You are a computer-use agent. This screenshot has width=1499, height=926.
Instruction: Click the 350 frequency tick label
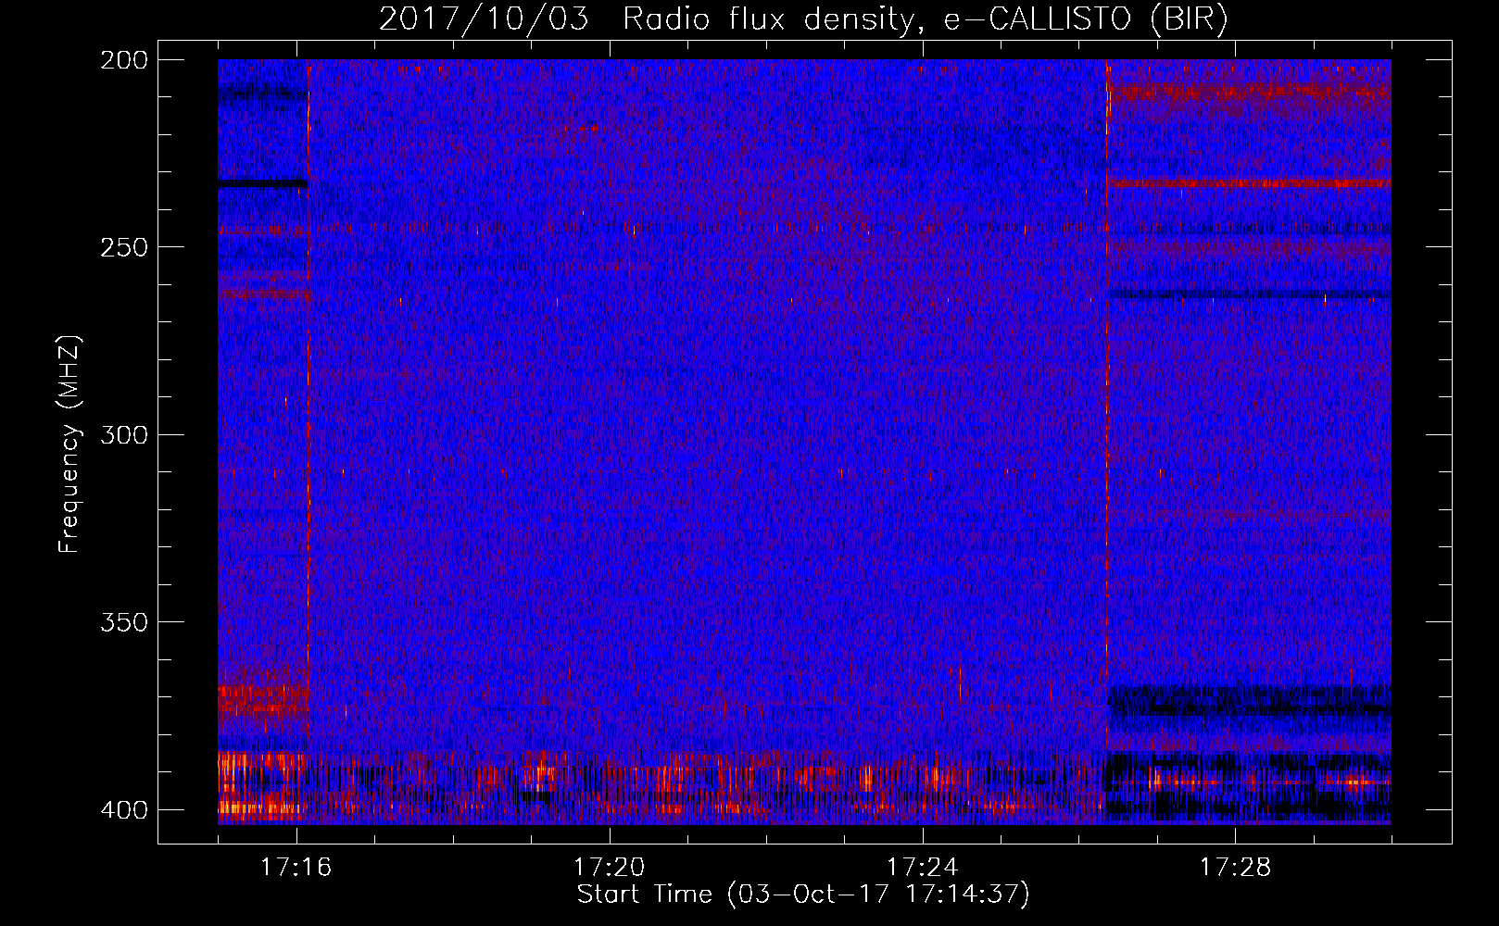pos(124,622)
